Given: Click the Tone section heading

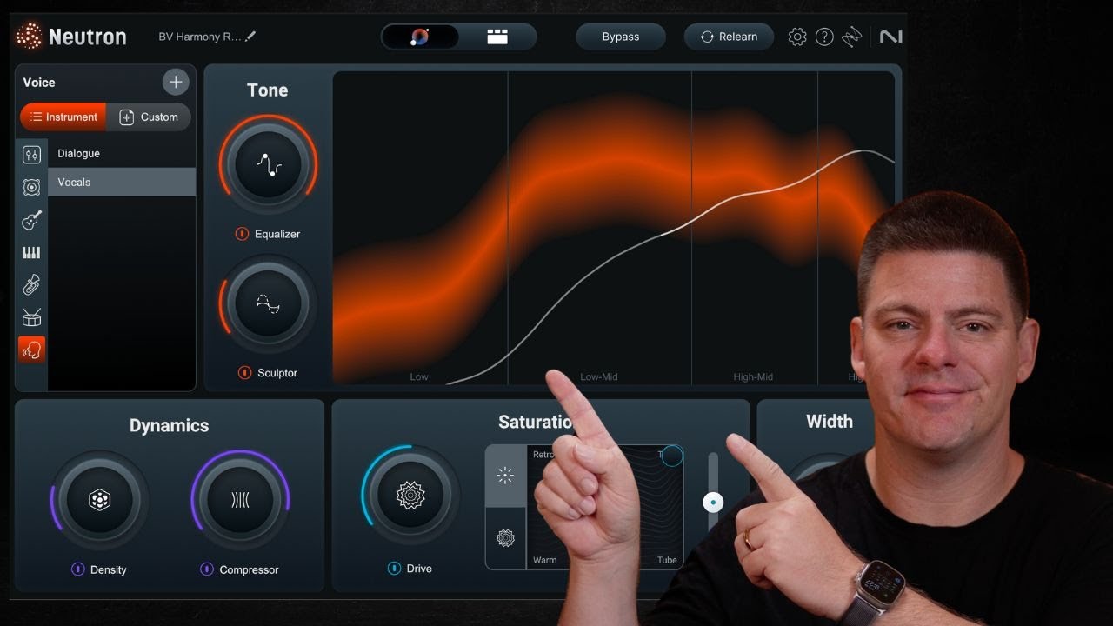Looking at the screenshot, I should (268, 90).
